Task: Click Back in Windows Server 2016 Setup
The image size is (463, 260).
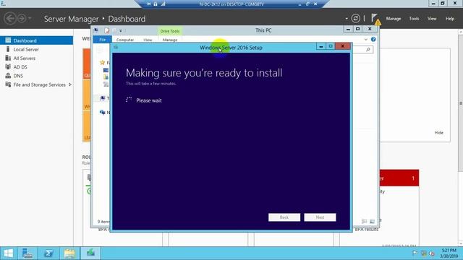Action: pos(284,217)
